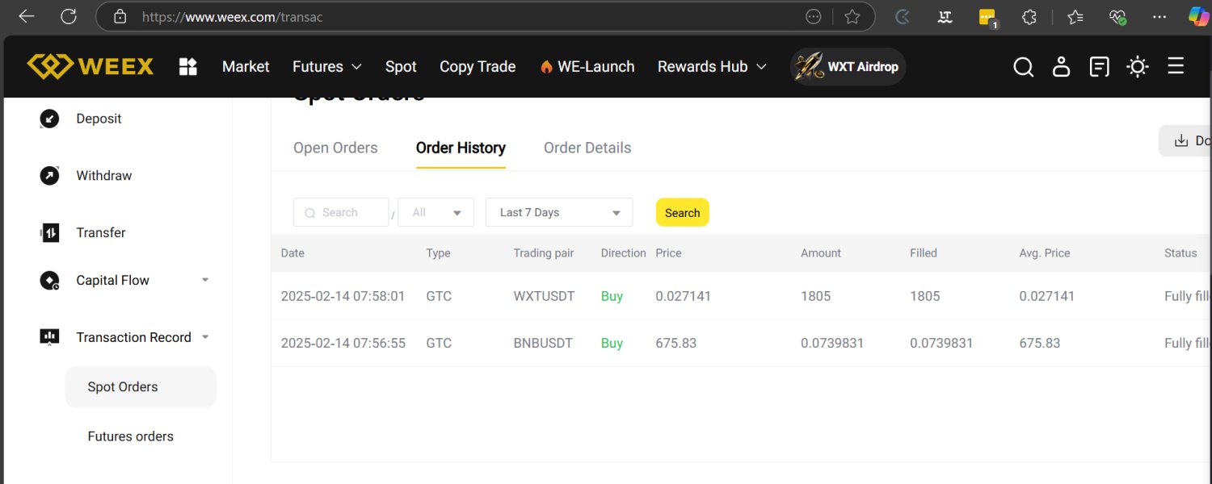Viewport: 1212px width, 484px height.
Task: Expand the Capital Flow section
Action: tap(205, 280)
